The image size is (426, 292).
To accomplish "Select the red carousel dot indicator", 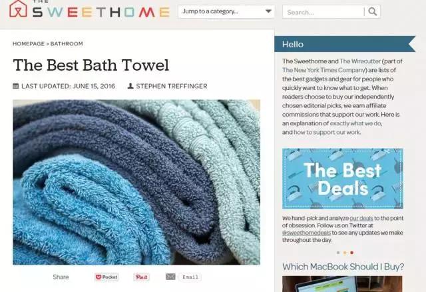I will 352,253.
